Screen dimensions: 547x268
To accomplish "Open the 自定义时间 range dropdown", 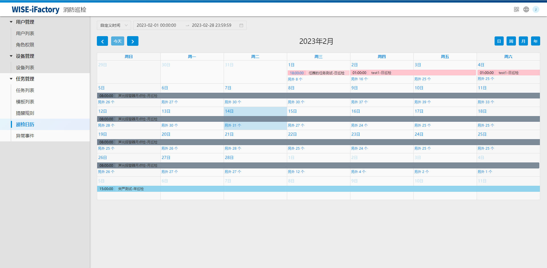I will [114, 25].
